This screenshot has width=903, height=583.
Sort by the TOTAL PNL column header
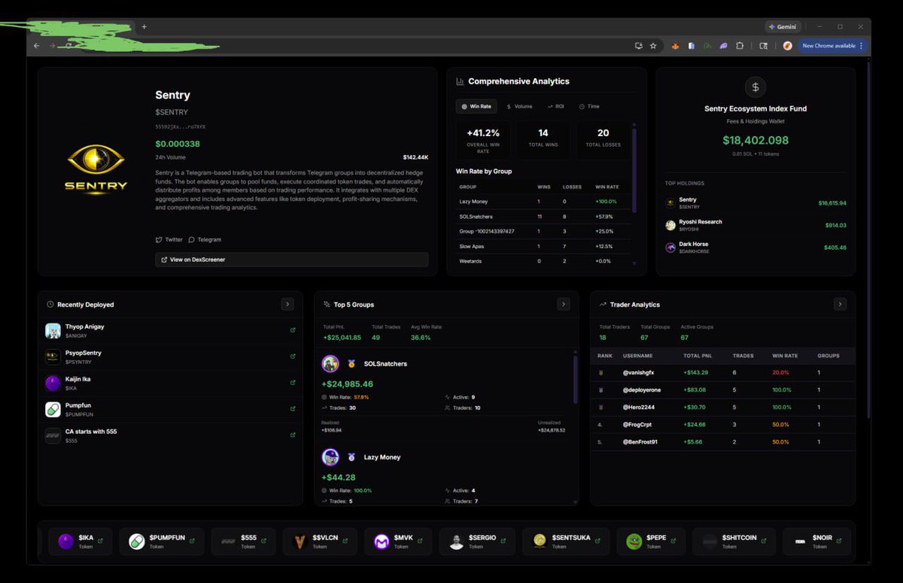(x=696, y=355)
